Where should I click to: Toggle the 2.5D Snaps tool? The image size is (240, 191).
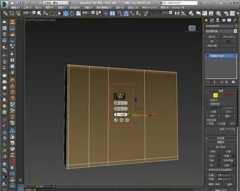coord(120,14)
